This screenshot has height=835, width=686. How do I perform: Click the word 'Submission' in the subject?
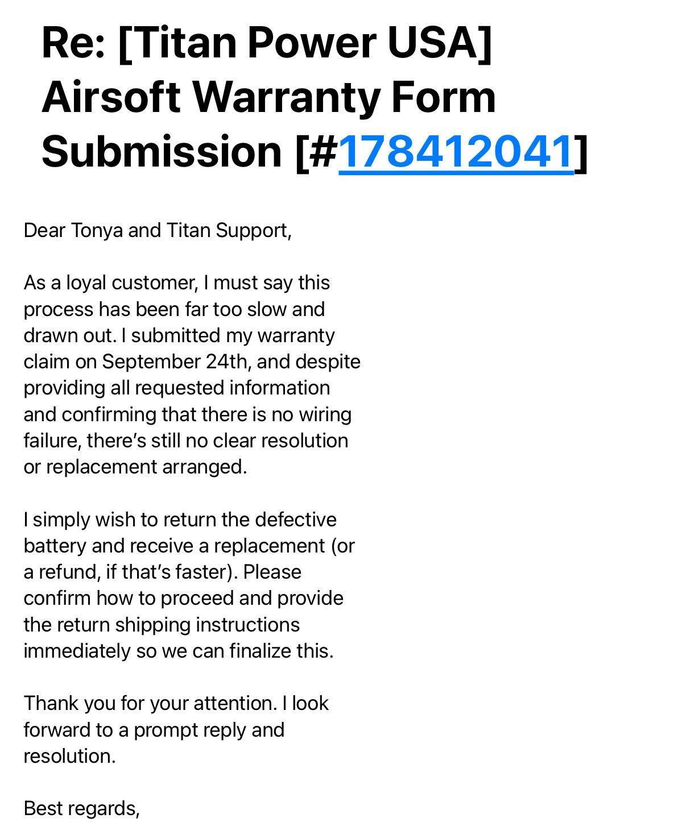162,152
